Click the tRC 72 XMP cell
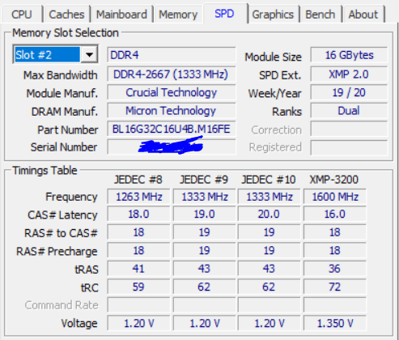399x340 pixels. click(x=334, y=287)
